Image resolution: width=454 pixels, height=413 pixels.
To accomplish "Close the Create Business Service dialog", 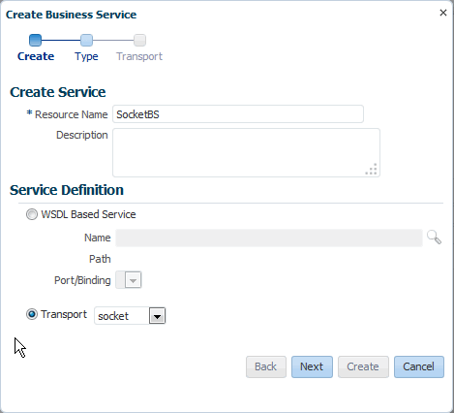I will click(x=443, y=13).
